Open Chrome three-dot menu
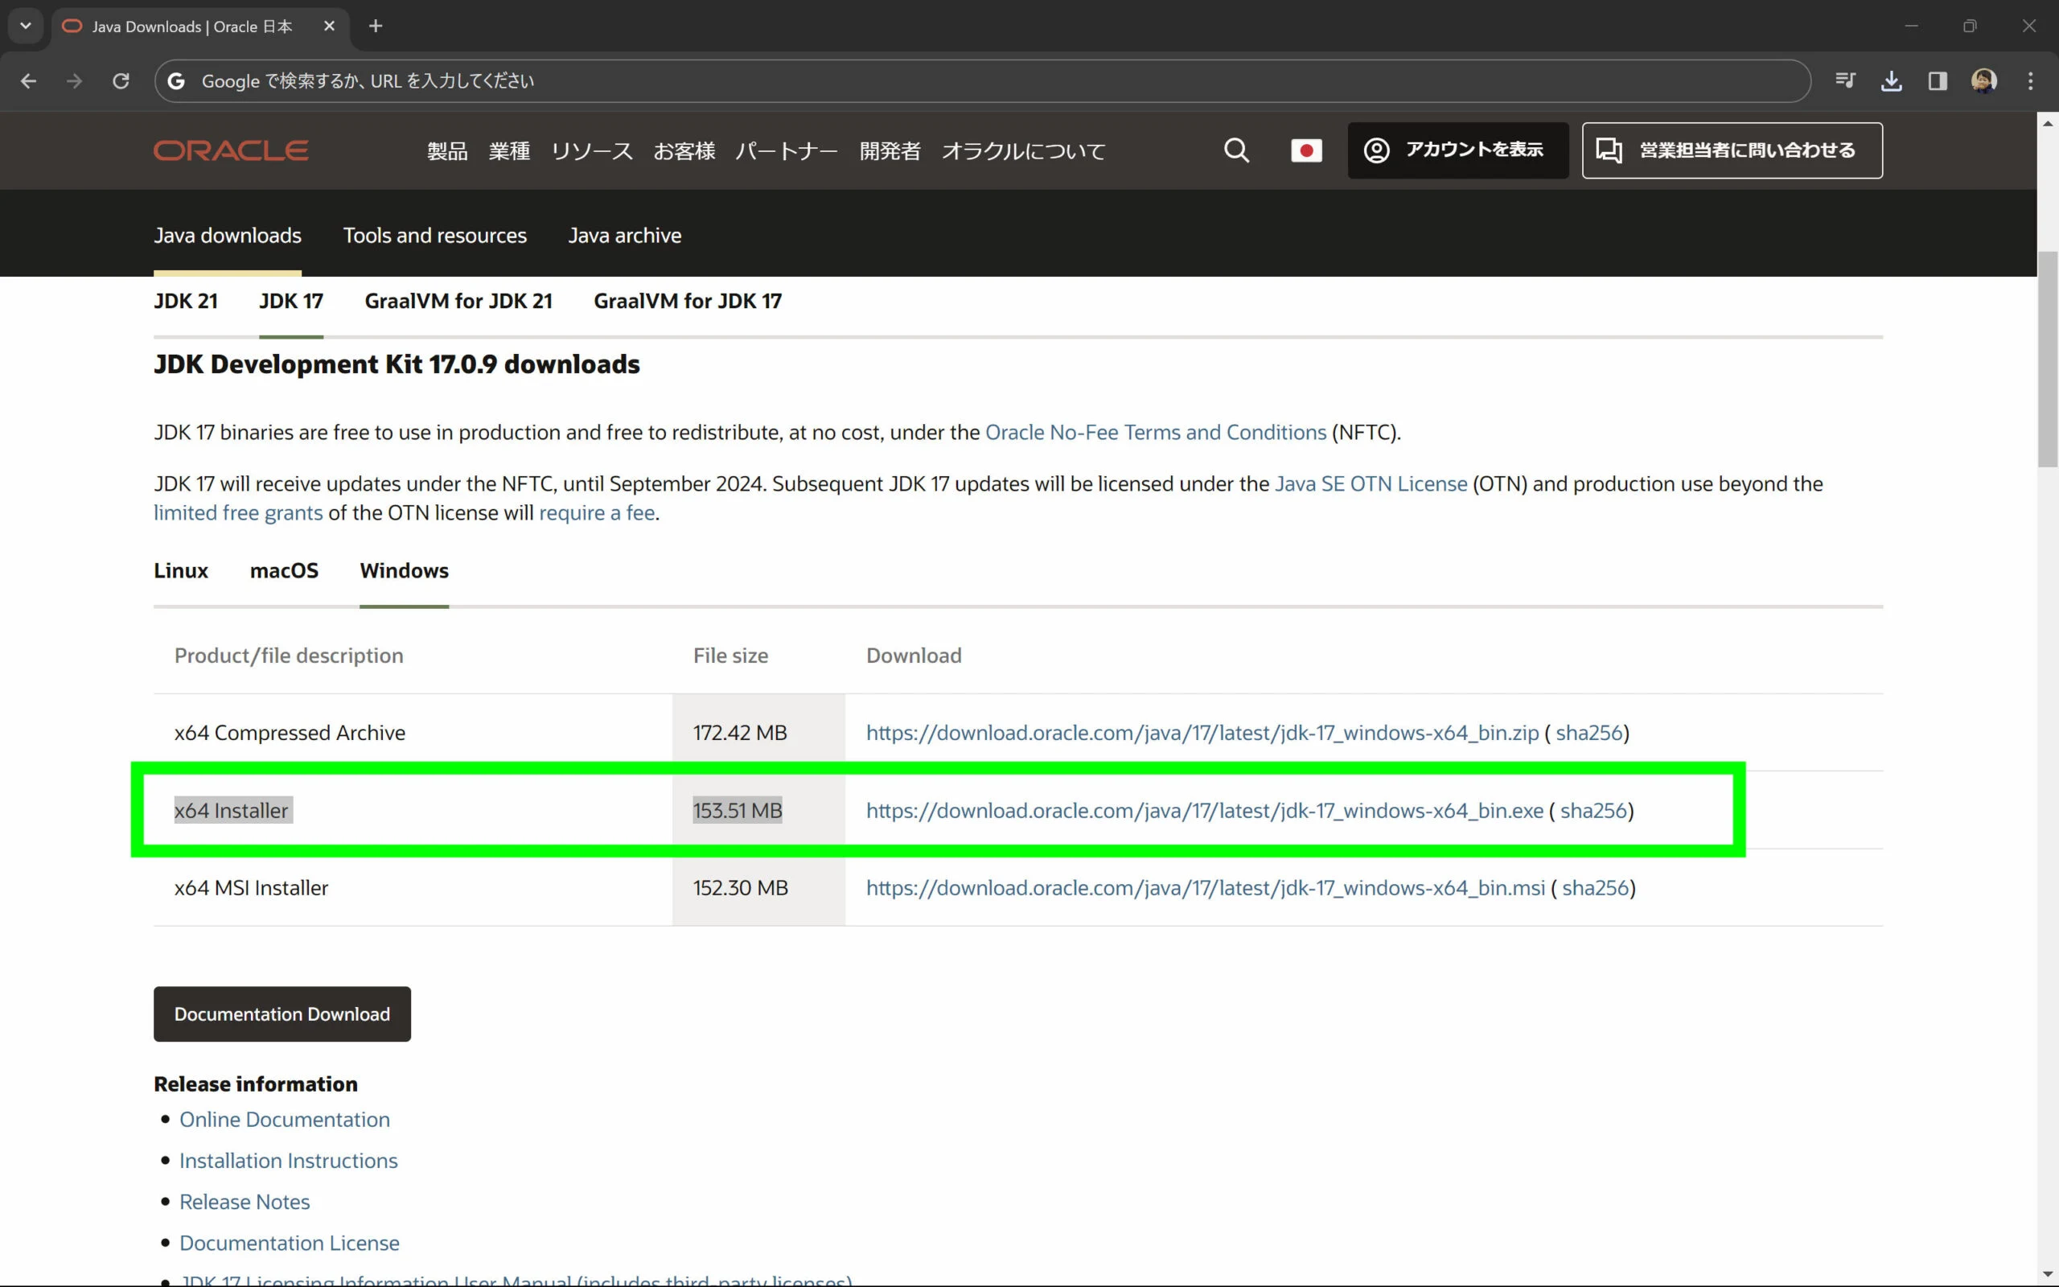The image size is (2059, 1287). pos(2030,81)
